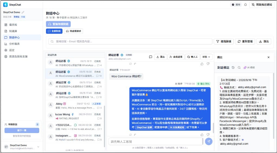Click the message input field
The width and height of the screenshot is (277, 153).
click(x=156, y=142)
